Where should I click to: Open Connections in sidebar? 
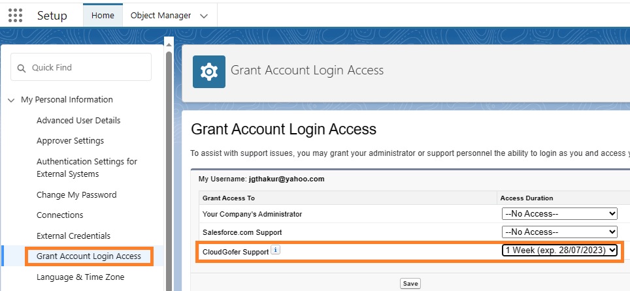coord(60,215)
